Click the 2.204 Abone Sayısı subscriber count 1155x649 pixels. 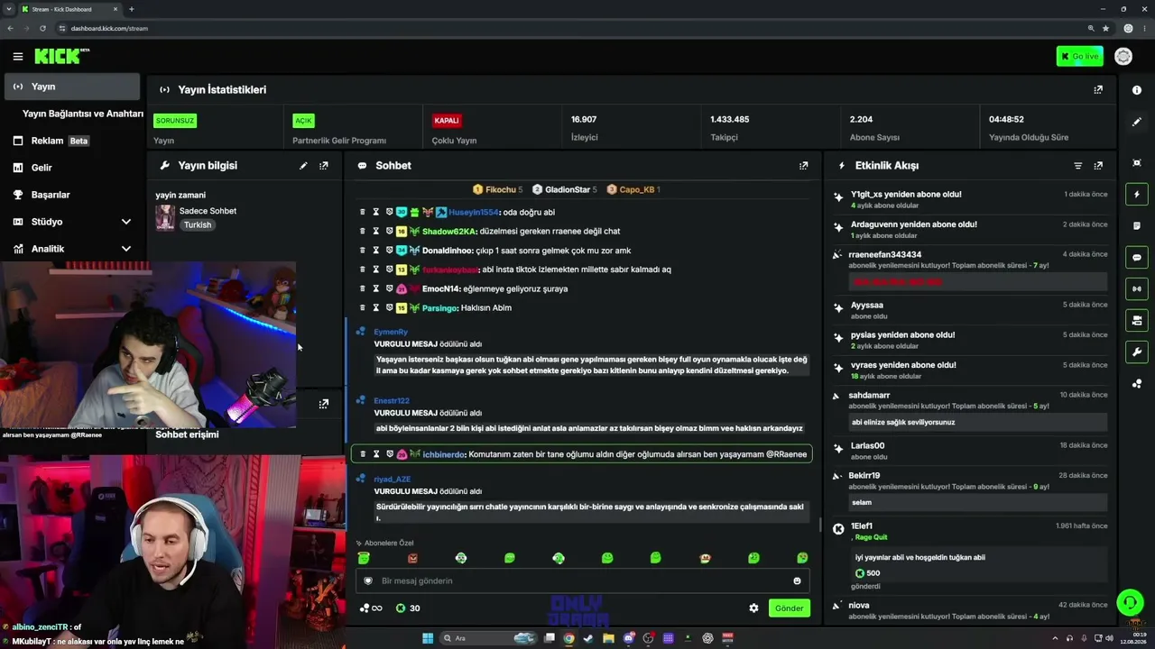coord(861,120)
